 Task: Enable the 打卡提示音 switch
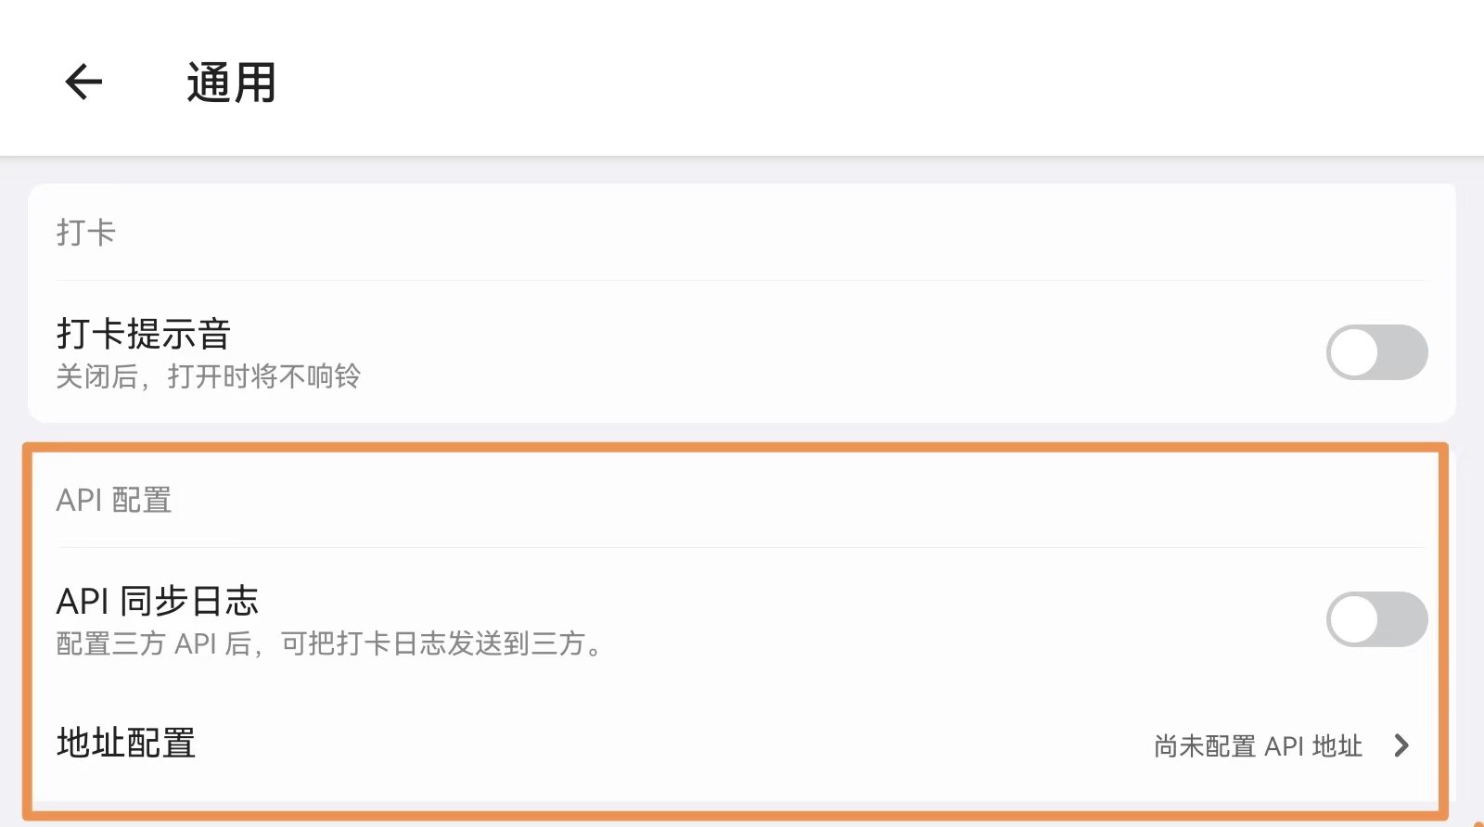1376,352
